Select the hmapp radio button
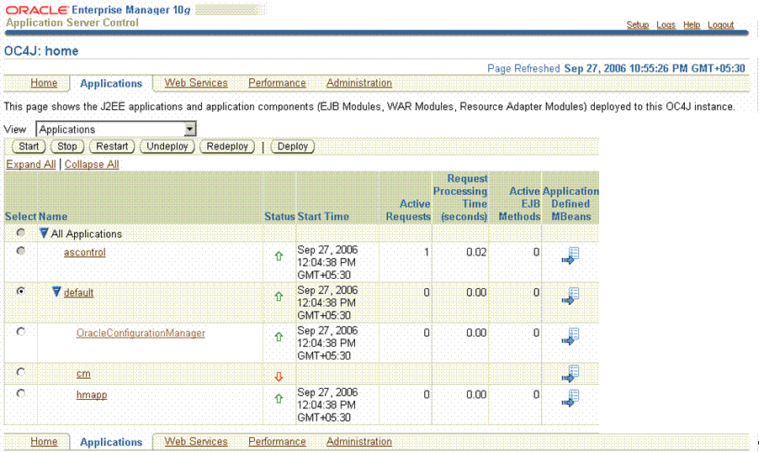The height and width of the screenshot is (452, 759). click(x=21, y=393)
